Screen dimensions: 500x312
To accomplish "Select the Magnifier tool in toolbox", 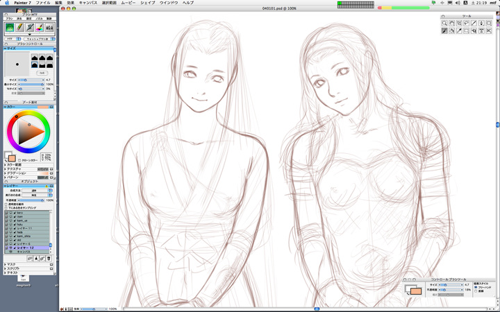I will [x=444, y=23].
